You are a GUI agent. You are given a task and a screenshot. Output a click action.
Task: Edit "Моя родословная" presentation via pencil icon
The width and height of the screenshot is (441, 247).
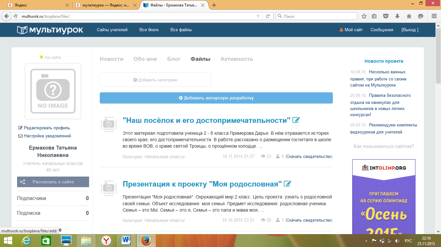[287, 184]
